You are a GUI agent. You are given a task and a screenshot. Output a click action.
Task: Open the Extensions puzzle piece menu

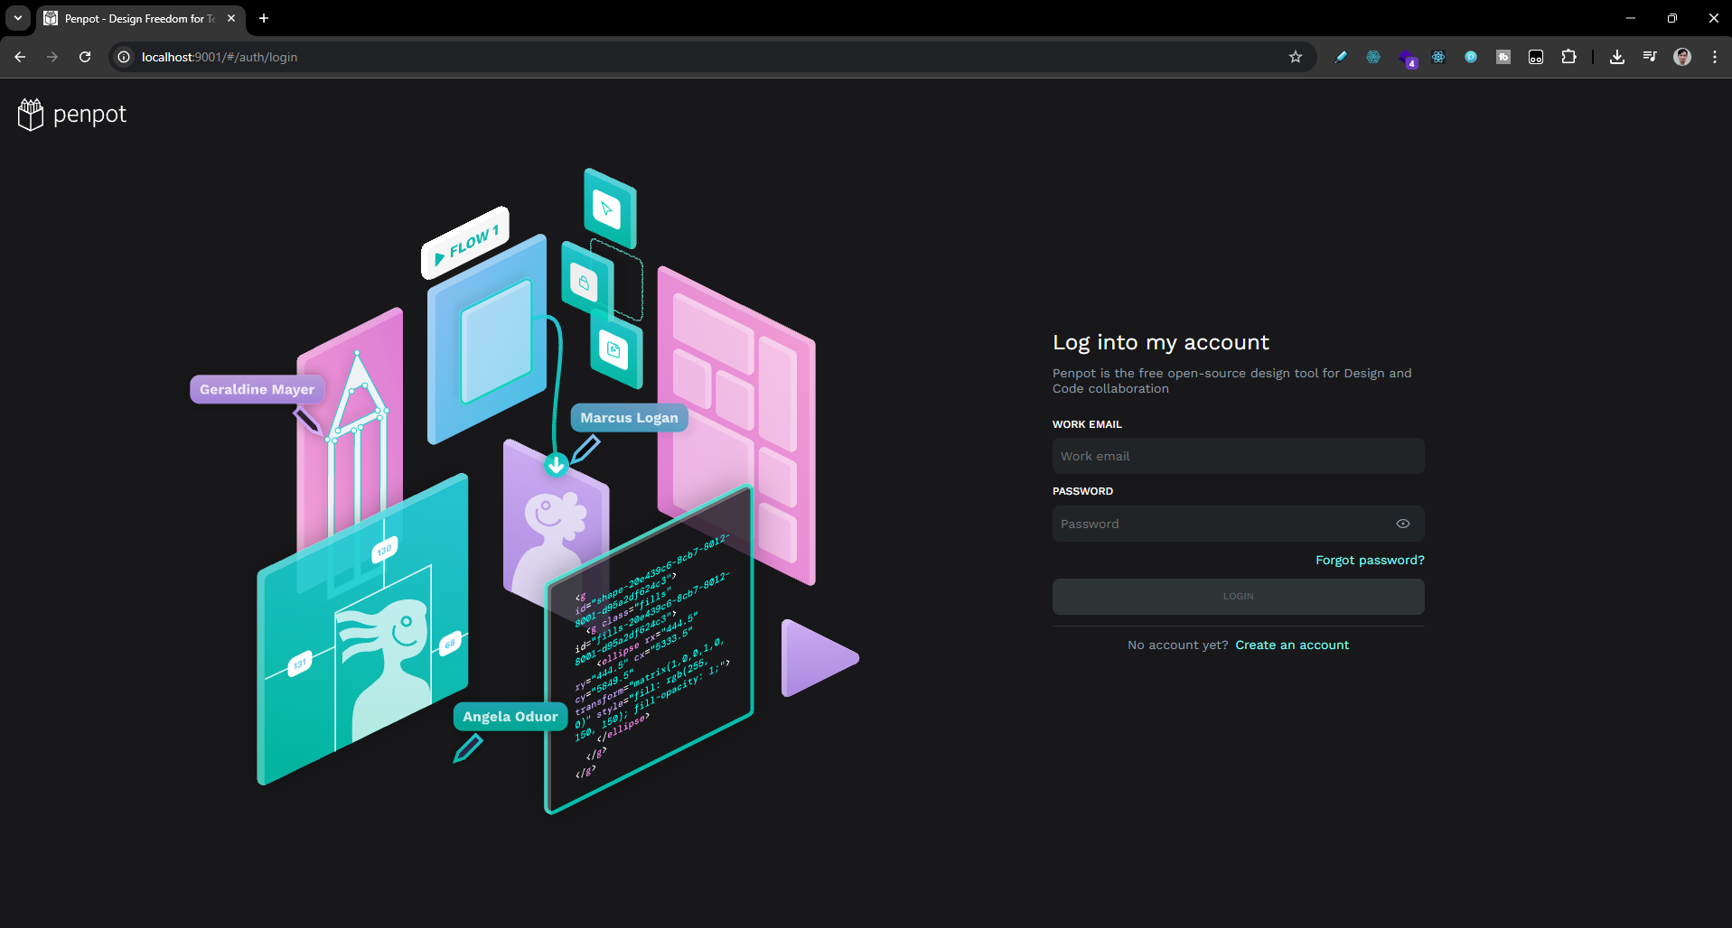click(1568, 57)
